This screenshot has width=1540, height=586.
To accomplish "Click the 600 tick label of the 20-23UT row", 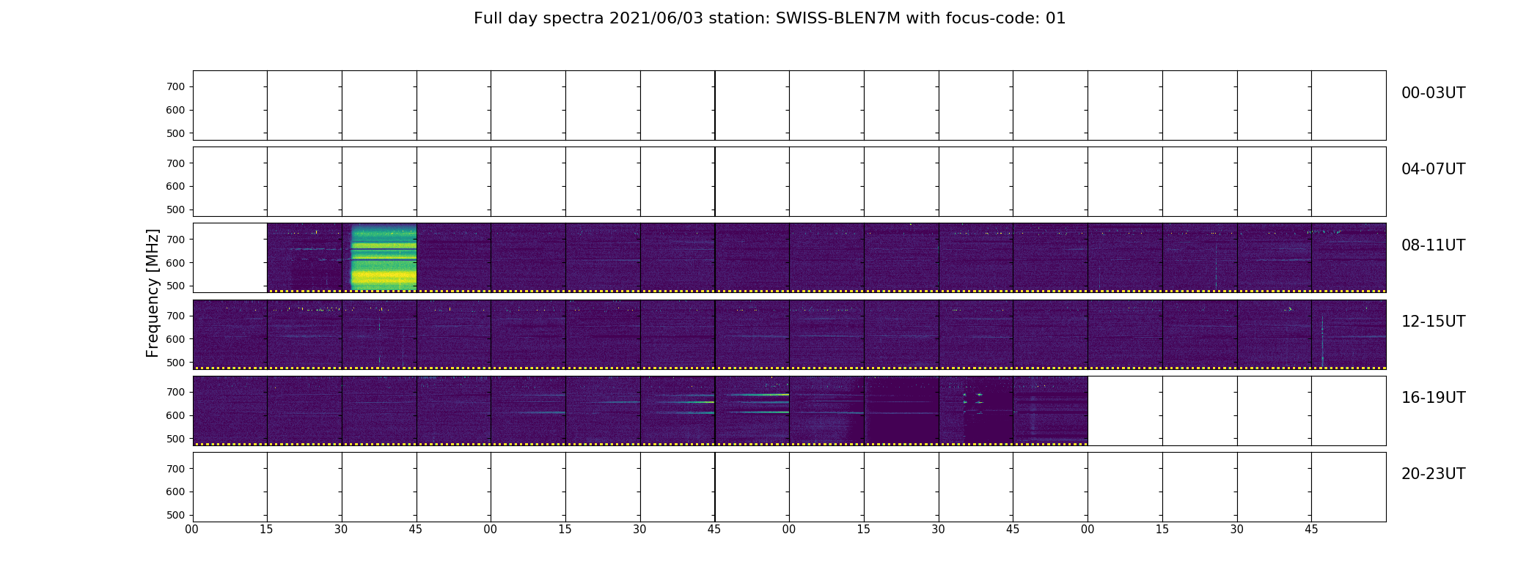I will pos(175,492).
